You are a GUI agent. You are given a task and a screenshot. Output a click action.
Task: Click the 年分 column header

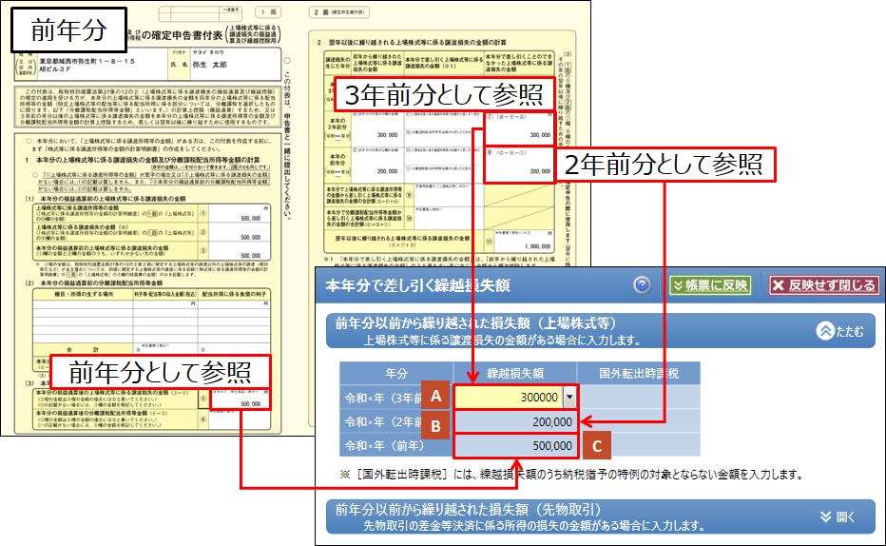tap(396, 373)
